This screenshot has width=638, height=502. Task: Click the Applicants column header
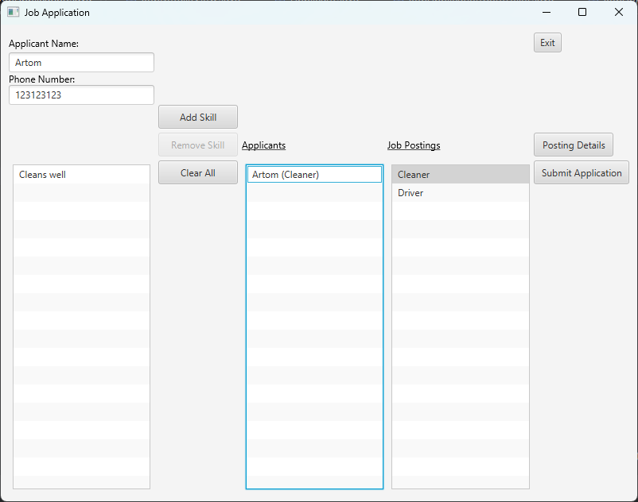click(x=263, y=145)
